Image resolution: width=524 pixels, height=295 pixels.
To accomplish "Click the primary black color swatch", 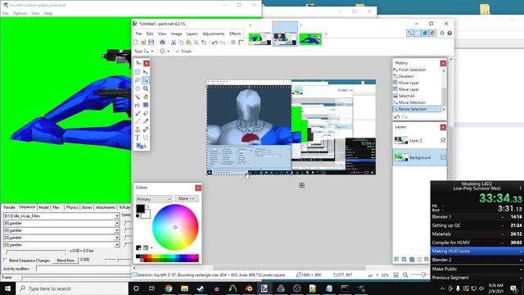I will (140, 208).
